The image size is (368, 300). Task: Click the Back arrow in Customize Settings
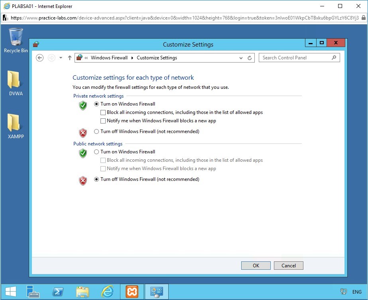(39, 58)
